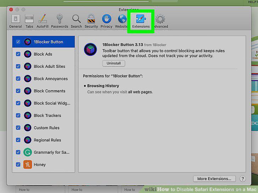Toggle the Block Comments checkbox
The width and height of the screenshot is (258, 193).
tap(18, 91)
